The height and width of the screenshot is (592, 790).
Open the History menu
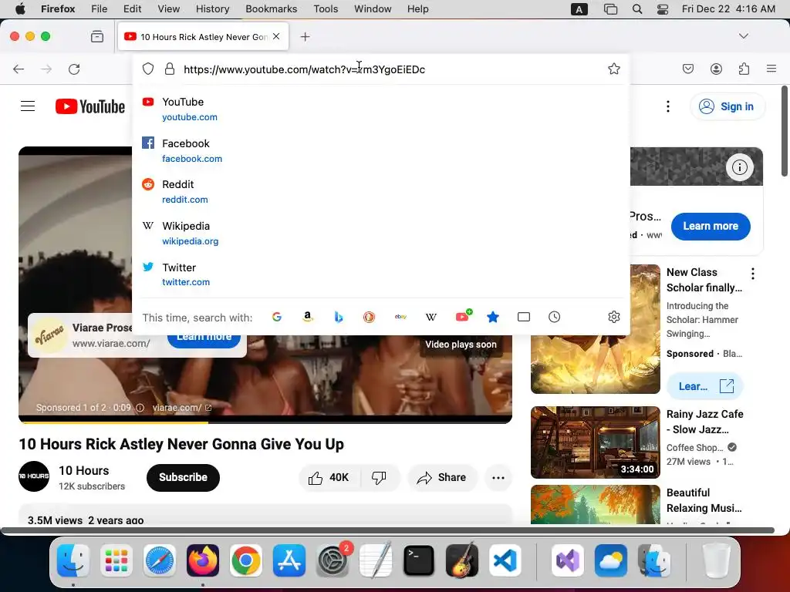pos(212,8)
